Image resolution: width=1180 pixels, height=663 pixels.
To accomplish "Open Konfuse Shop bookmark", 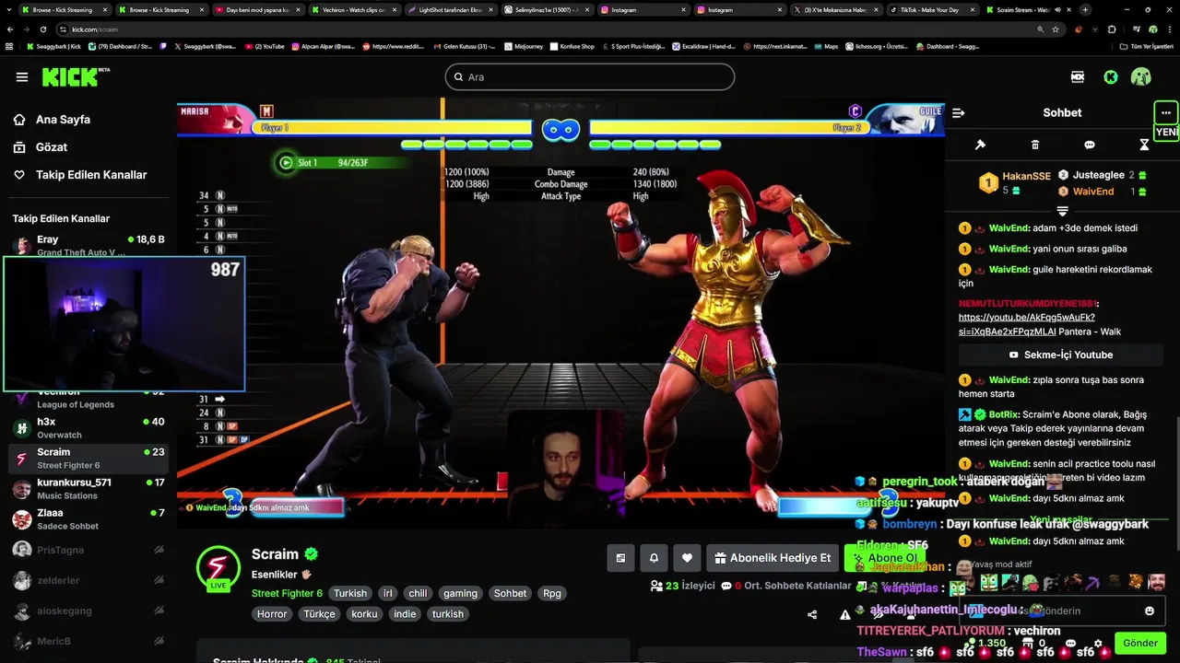I will (x=572, y=46).
